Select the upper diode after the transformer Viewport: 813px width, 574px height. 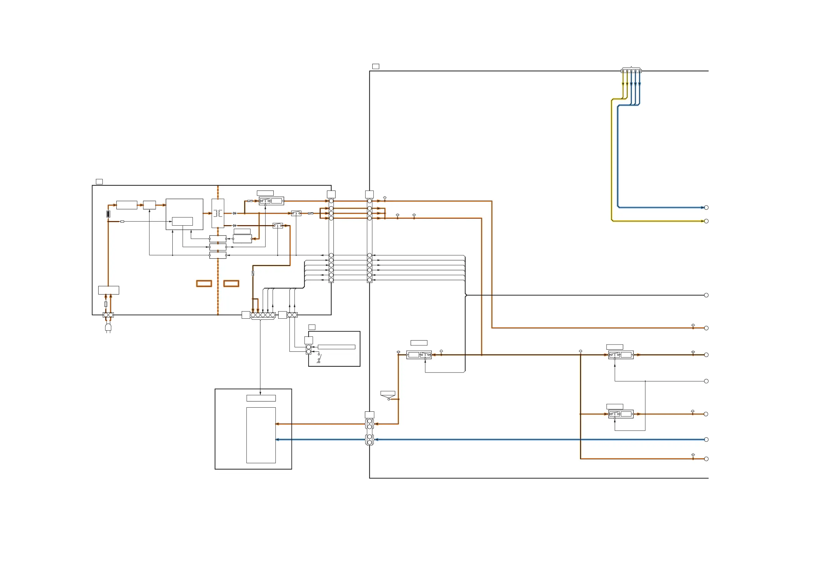(x=234, y=213)
